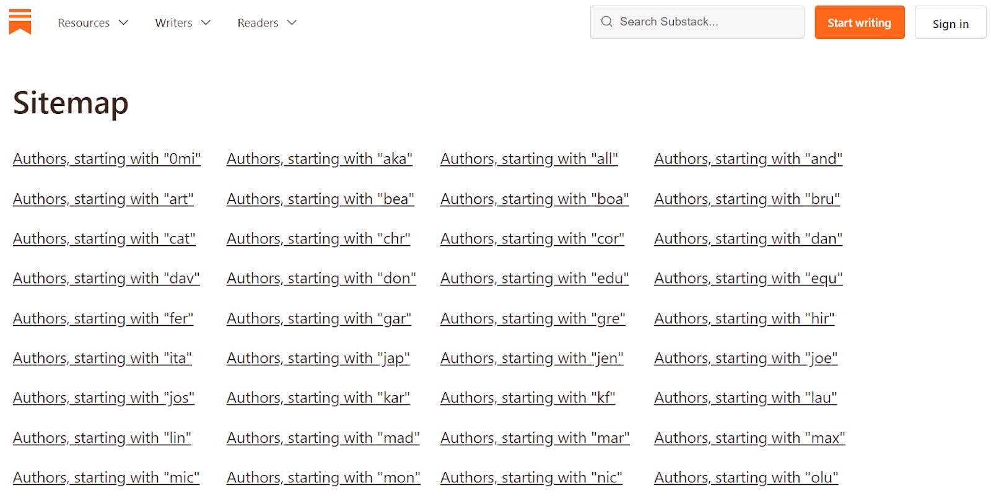Open authors starting with "mic"
This screenshot has width=991, height=501.
point(106,477)
